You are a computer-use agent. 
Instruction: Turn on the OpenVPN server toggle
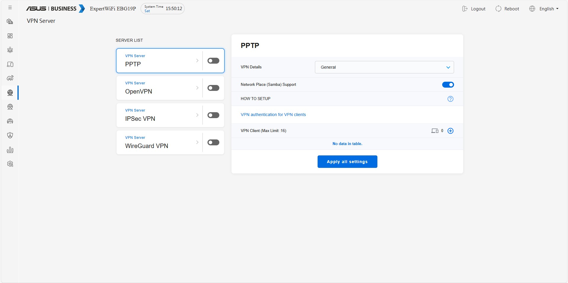tap(213, 88)
